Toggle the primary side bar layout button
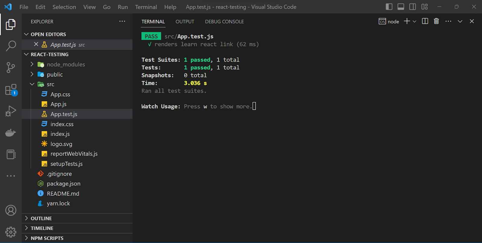 coord(389,7)
